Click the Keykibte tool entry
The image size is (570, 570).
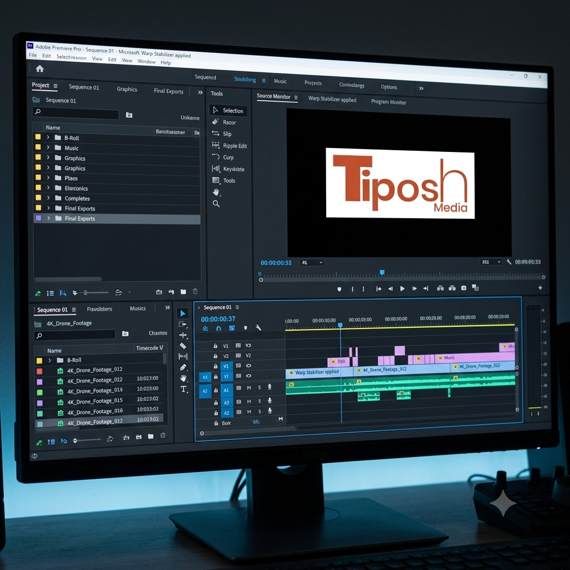coord(228,169)
